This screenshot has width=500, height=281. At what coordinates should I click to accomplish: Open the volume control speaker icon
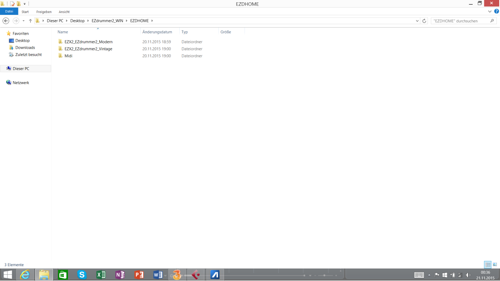[468, 275]
